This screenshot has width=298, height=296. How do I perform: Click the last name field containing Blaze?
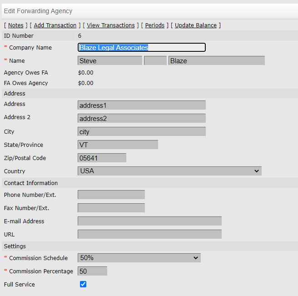216,60
